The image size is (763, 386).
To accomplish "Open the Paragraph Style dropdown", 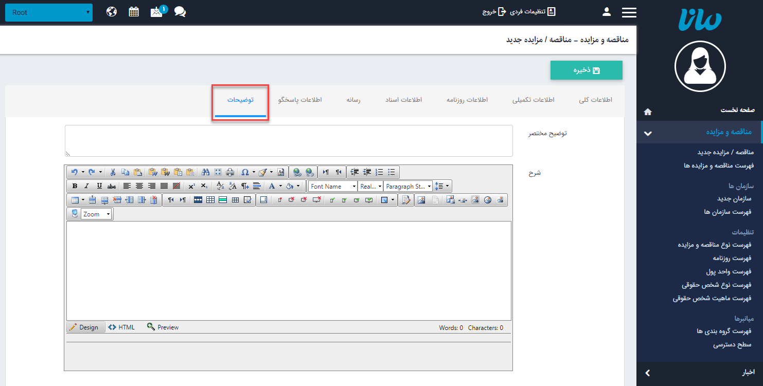I will pos(408,186).
